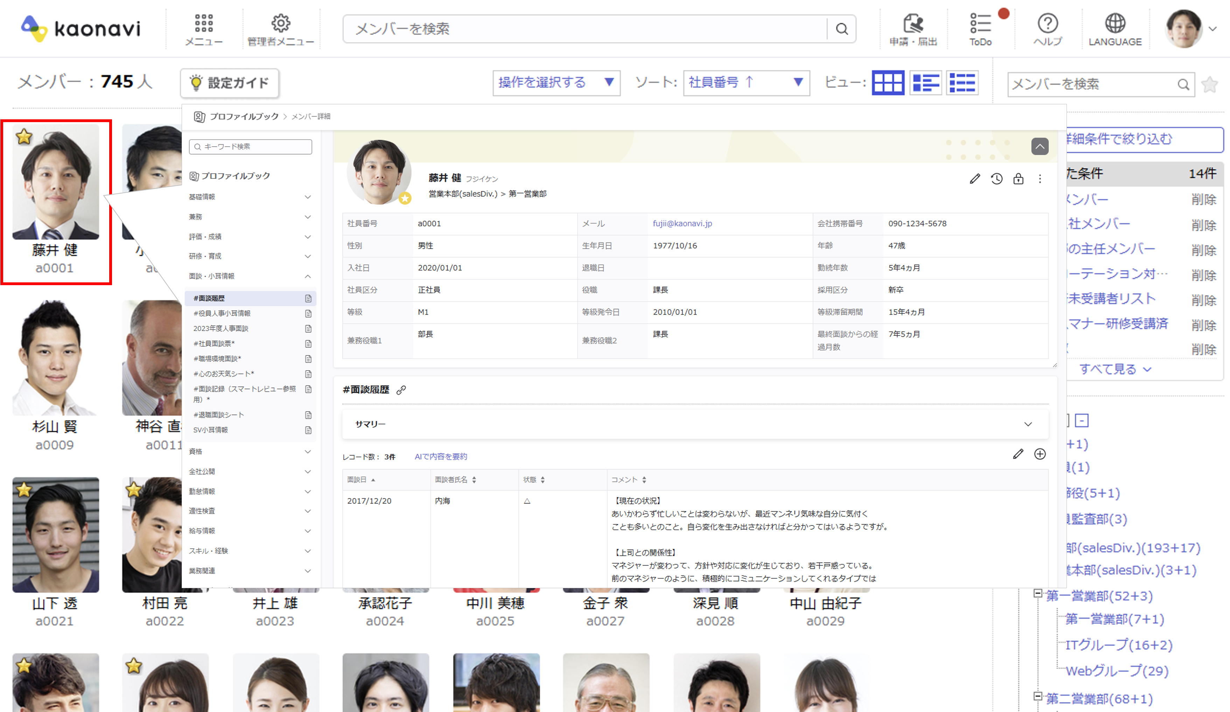This screenshot has width=1230, height=712.
Task: Collapse the profile header with the up-arrow button
Action: pos(1040,146)
